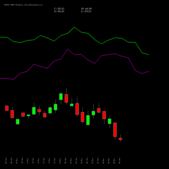The width and height of the screenshot is (169, 169).
Task: Select the high value H: 44.50
Action: pos(86,9)
